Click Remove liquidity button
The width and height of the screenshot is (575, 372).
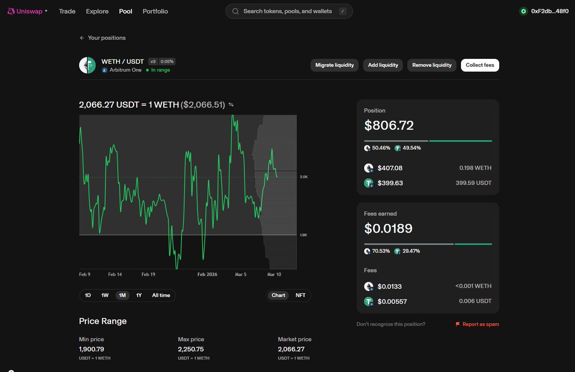tap(432, 65)
